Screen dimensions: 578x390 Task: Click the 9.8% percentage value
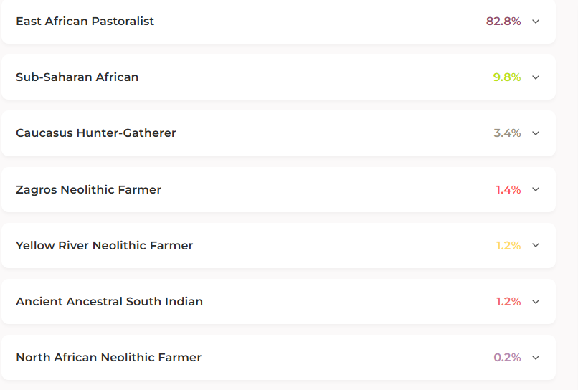[x=507, y=77]
